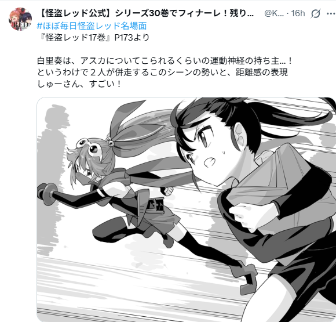Click the 『怪盗レッド17巻』P173より text line
The width and height of the screenshot is (336, 322).
coord(93,38)
